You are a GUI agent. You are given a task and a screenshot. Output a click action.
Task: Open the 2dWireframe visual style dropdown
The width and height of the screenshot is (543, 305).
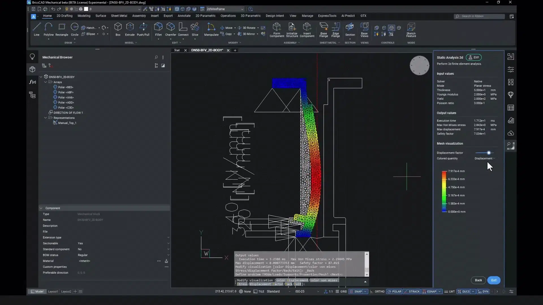[x=225, y=9]
